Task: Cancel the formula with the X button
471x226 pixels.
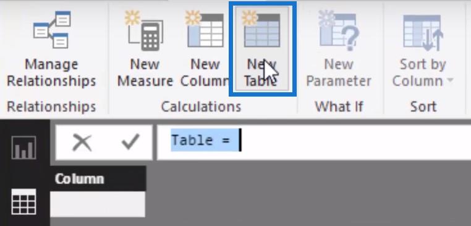Action: [x=82, y=142]
